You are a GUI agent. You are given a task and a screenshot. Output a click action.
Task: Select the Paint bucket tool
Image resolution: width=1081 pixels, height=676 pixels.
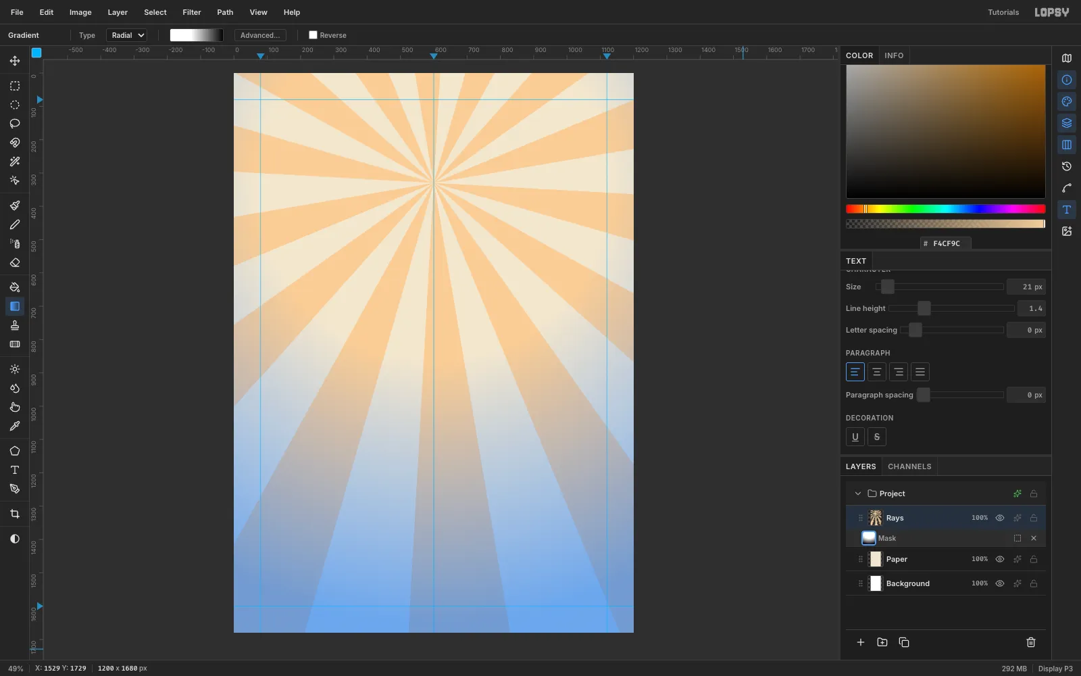click(15, 287)
